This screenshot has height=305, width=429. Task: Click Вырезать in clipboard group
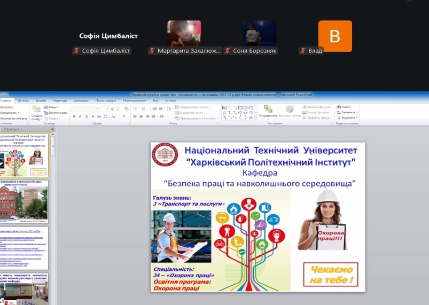point(7,107)
